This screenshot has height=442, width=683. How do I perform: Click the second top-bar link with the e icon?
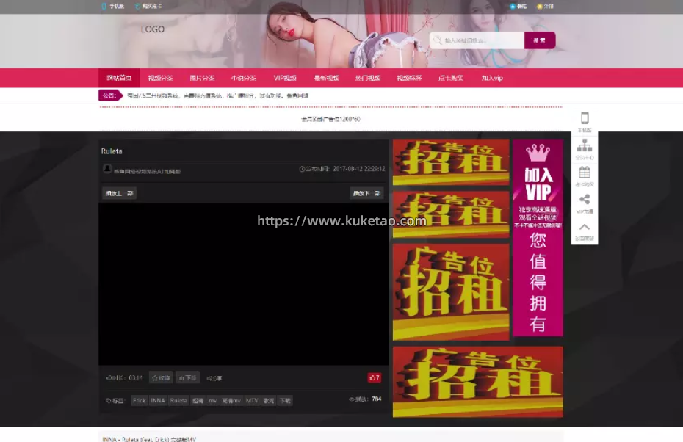(148, 6)
